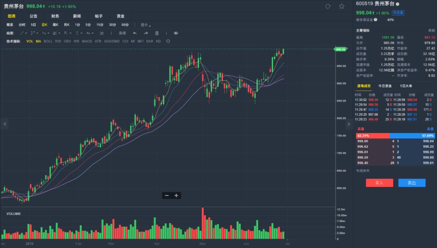Click the red 买入 buy button
The width and height of the screenshot is (437, 248).
379,183
